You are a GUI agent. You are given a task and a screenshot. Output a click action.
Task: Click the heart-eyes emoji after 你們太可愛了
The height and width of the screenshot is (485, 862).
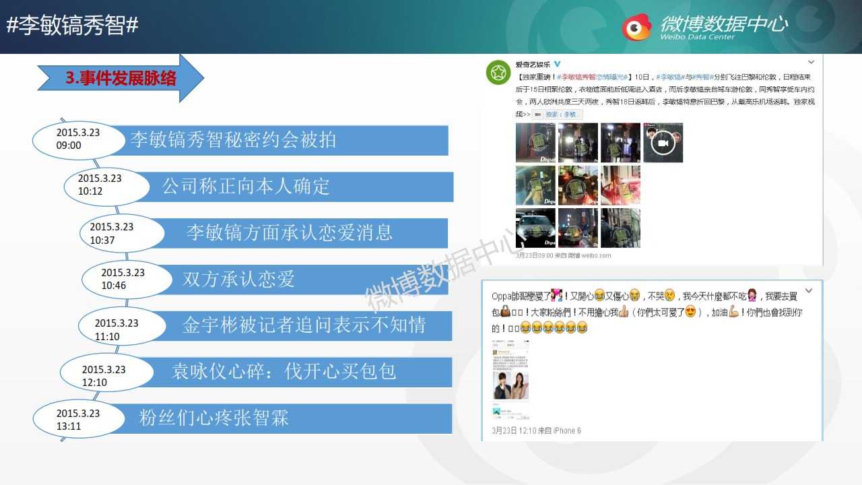(690, 312)
